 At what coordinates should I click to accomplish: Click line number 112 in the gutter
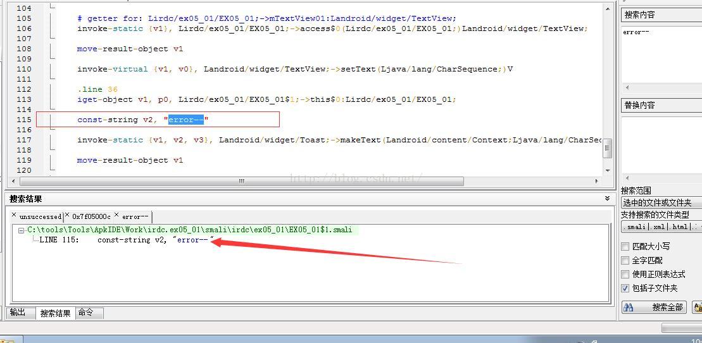tap(23, 89)
